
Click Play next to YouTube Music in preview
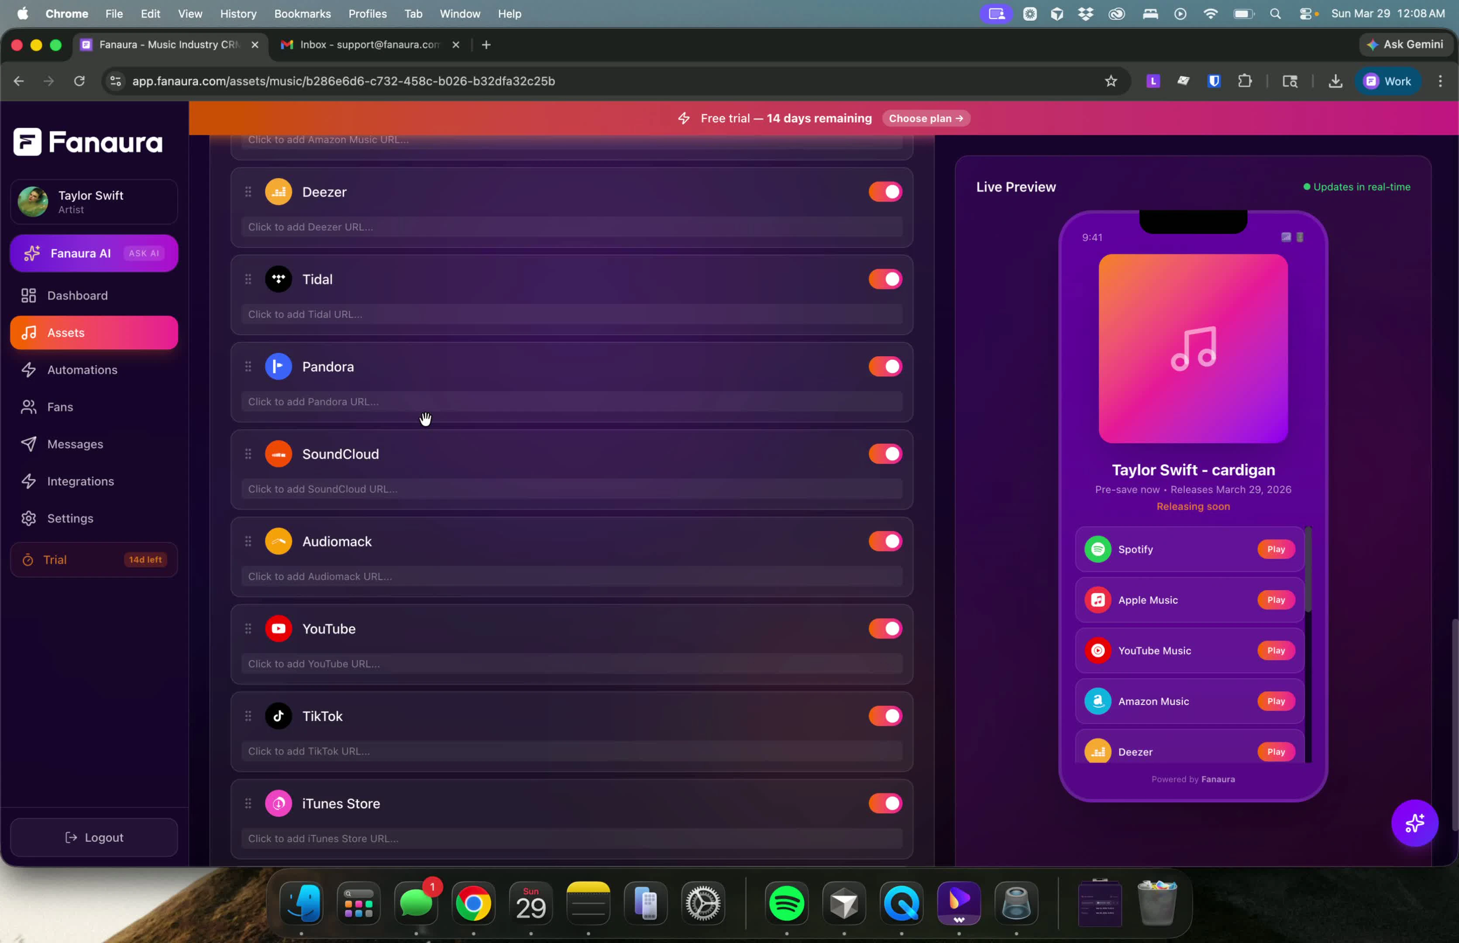(1276, 651)
